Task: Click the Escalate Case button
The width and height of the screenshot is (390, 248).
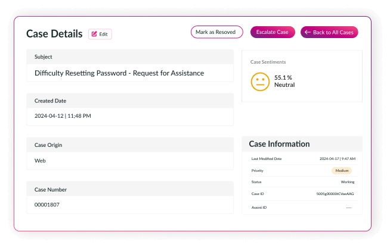Action: [x=273, y=32]
